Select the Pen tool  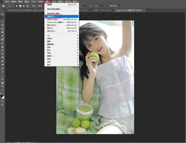pos(2,68)
